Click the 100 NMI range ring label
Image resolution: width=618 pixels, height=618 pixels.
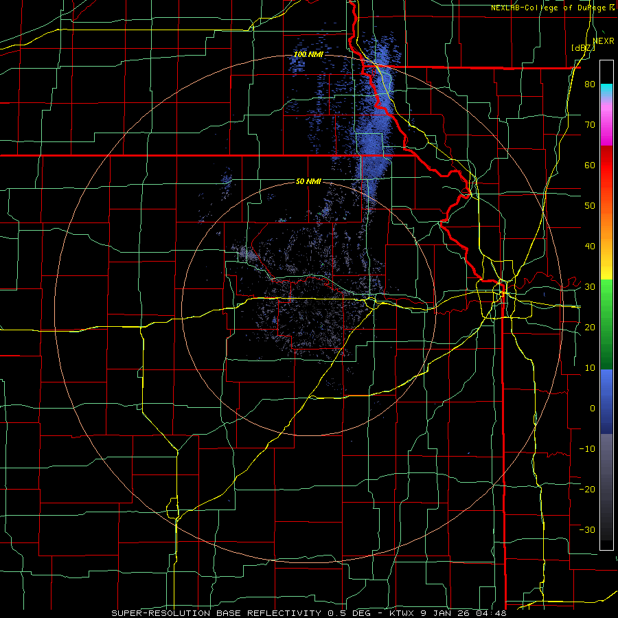[x=308, y=54]
